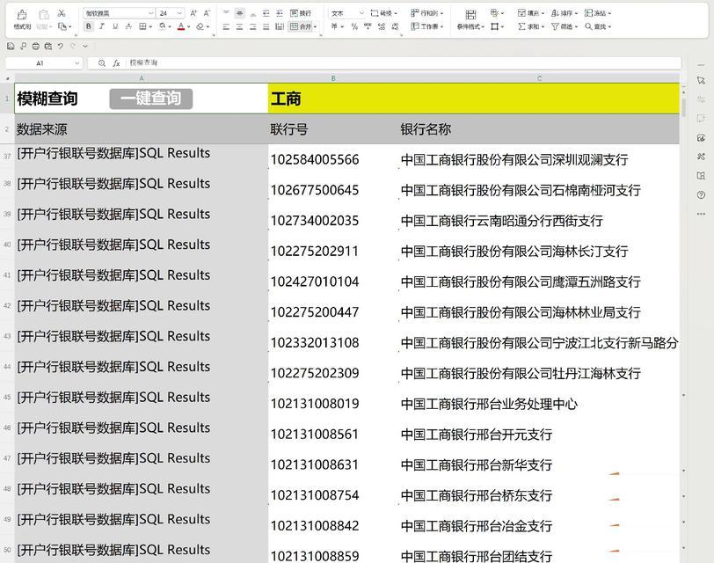Screen dimensions: 714x563
Task: Toggle Italic formatting
Action: coord(101,26)
